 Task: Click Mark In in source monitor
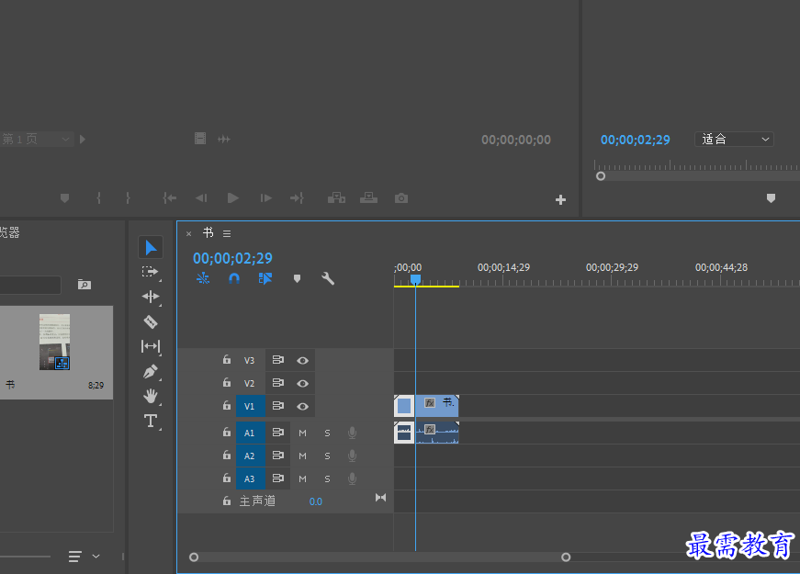(x=99, y=198)
